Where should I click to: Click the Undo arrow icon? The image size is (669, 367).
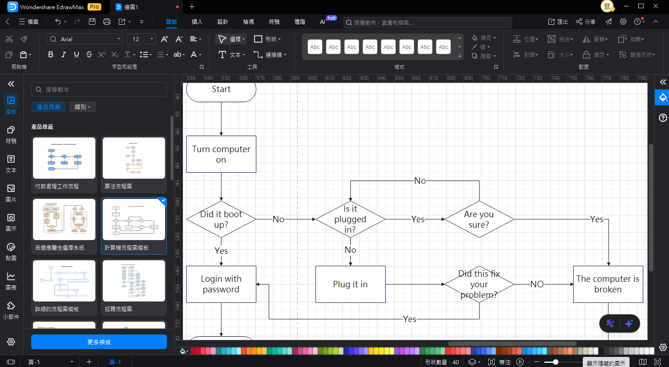[x=57, y=22]
